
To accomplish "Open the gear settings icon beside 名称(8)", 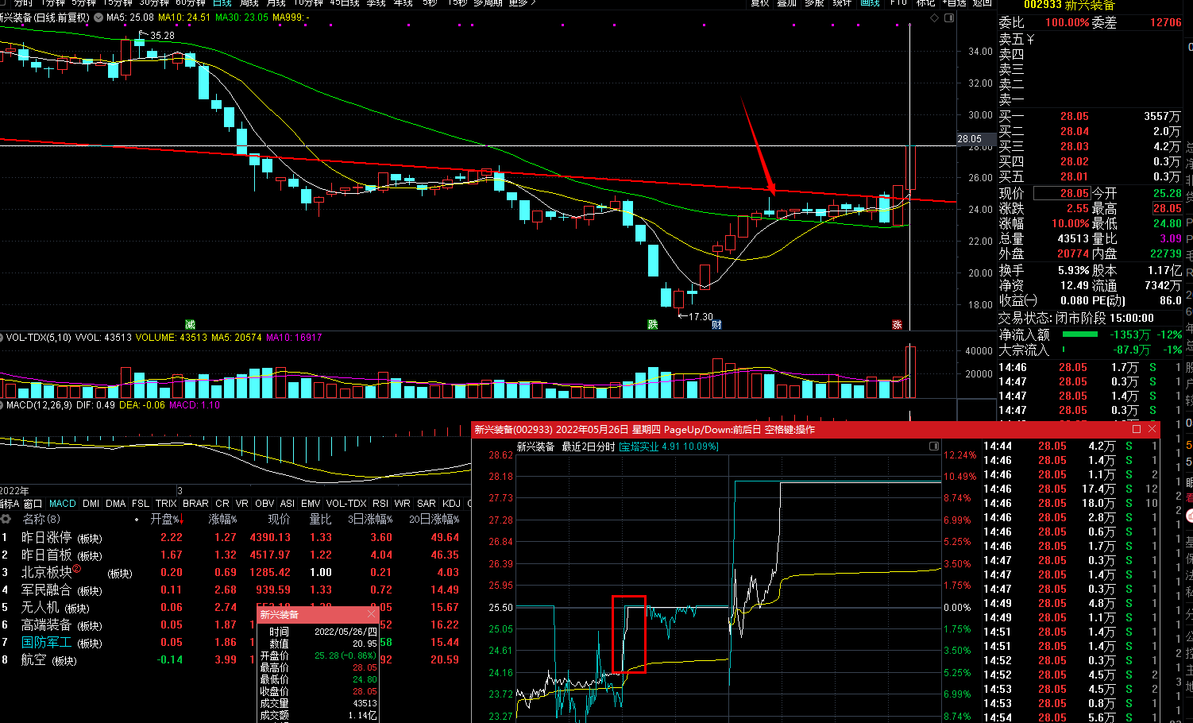I will [x=6, y=519].
